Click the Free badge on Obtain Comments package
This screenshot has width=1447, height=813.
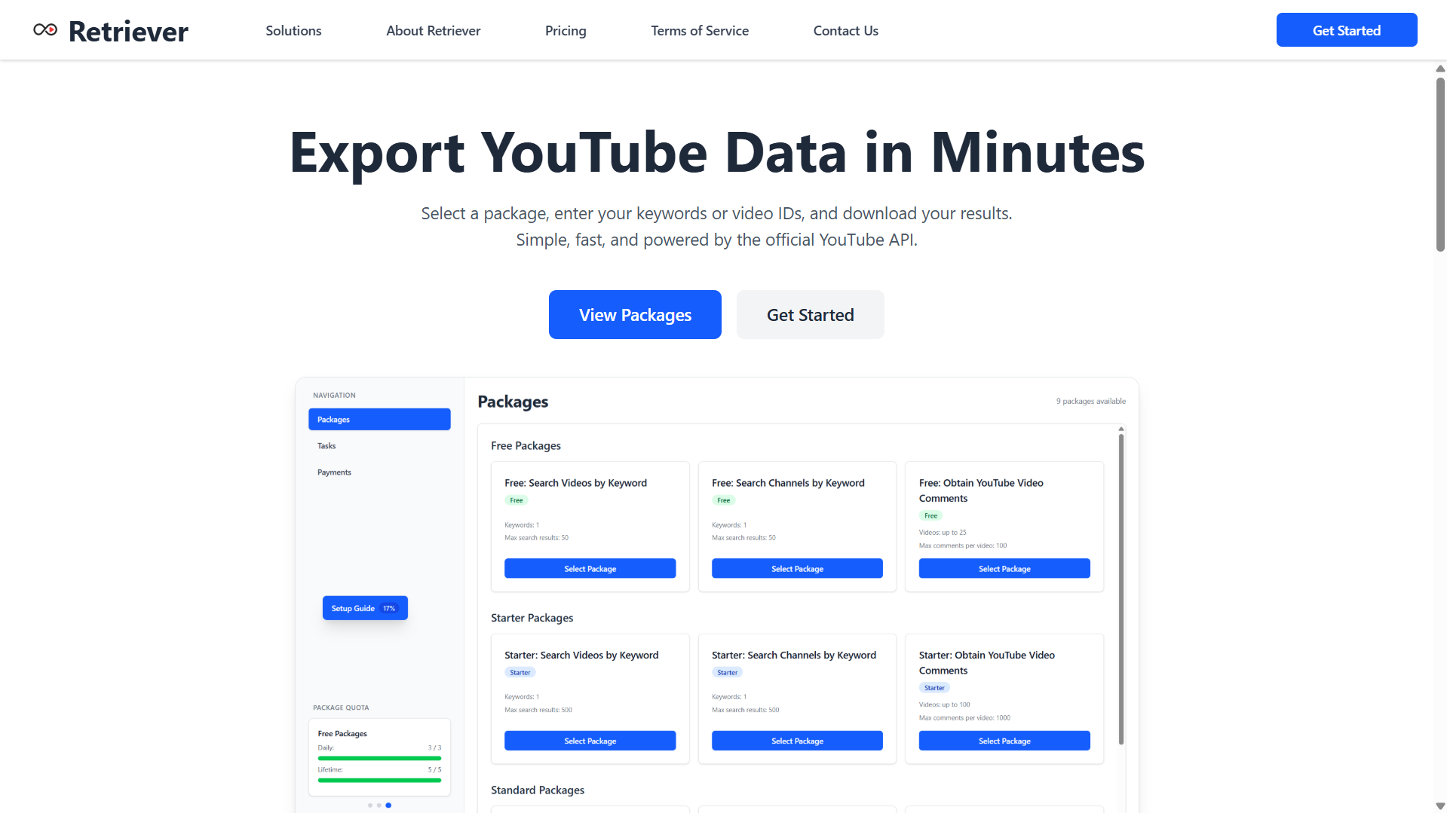pos(930,515)
